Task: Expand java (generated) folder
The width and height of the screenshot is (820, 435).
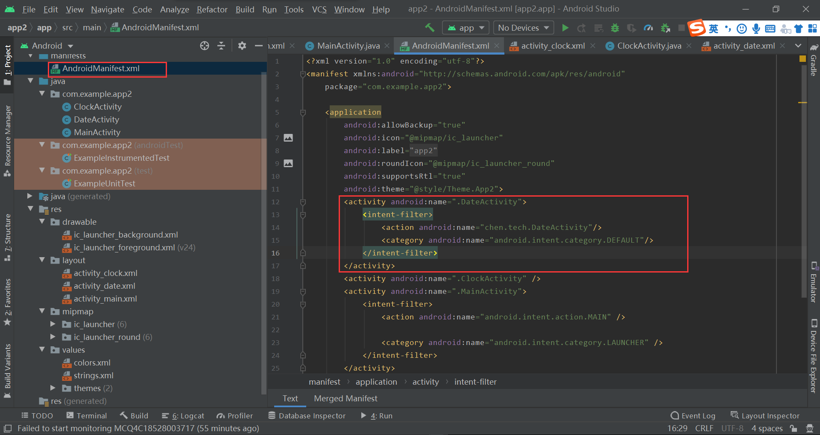Action: tap(30, 196)
